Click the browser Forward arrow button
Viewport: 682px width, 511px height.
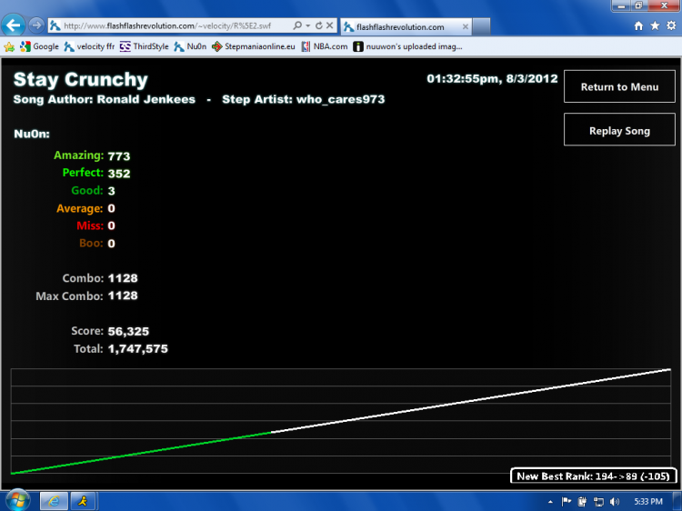[x=36, y=25]
